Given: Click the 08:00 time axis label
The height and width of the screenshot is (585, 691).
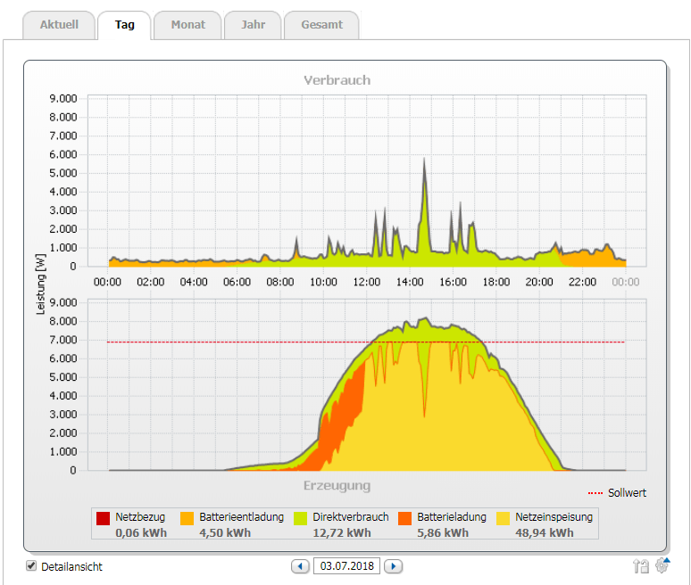Looking at the screenshot, I should 280,282.
